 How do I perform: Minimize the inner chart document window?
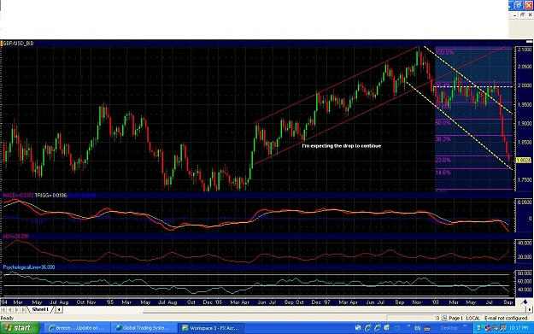tap(515, 15)
